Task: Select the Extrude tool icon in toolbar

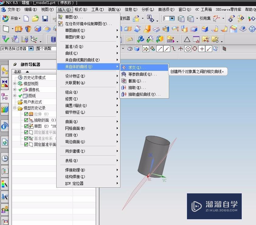Action: pyautogui.click(x=19, y=29)
